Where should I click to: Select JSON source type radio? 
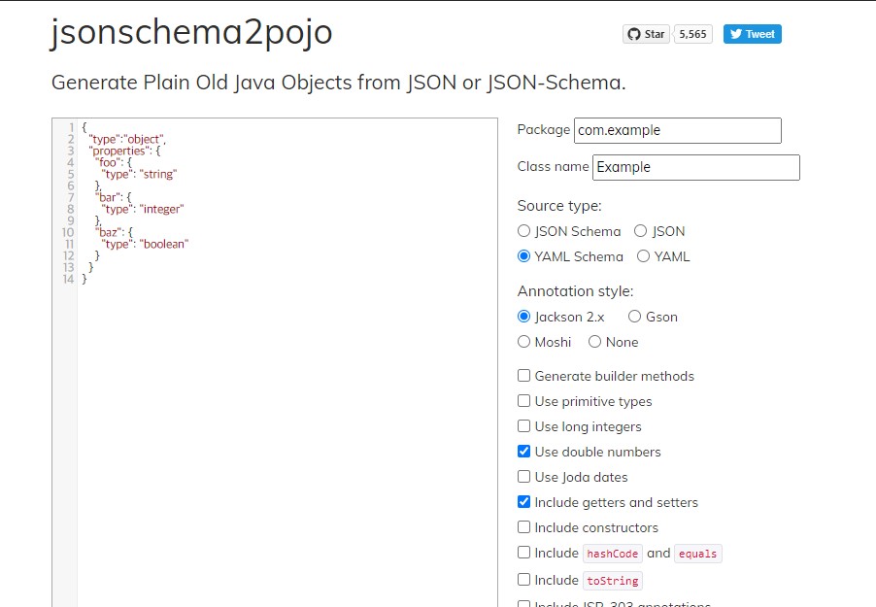point(640,231)
